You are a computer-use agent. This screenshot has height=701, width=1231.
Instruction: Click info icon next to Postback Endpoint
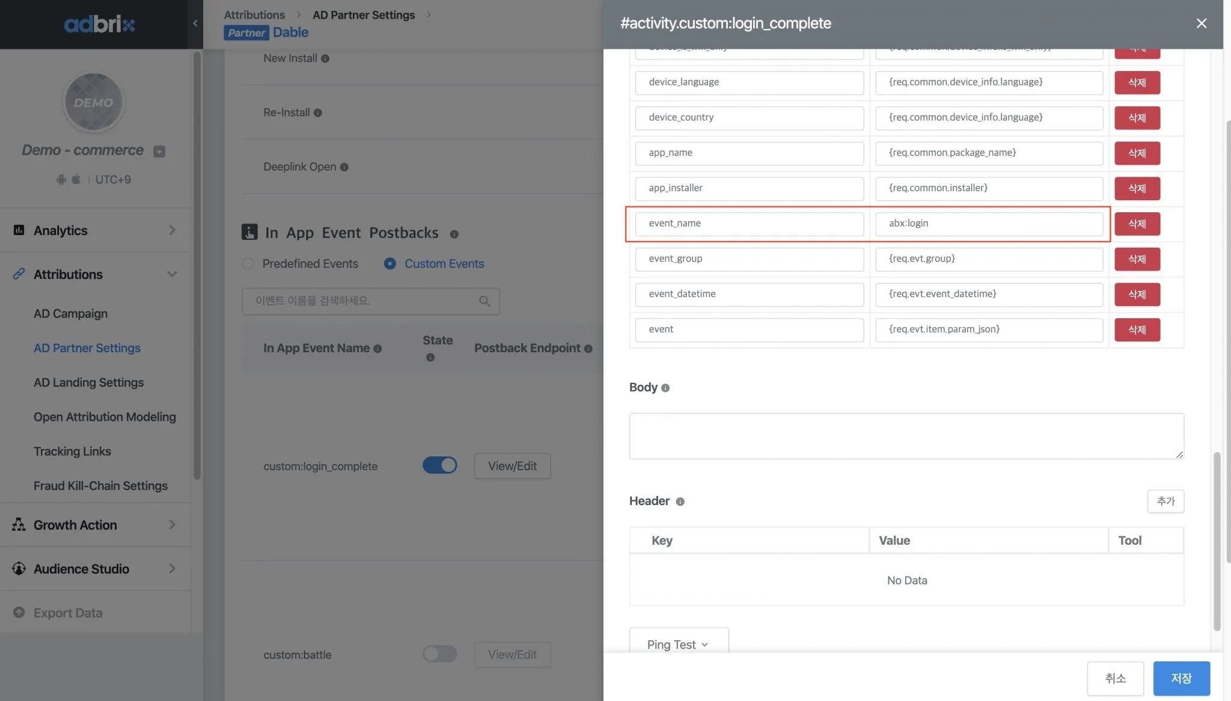(588, 349)
